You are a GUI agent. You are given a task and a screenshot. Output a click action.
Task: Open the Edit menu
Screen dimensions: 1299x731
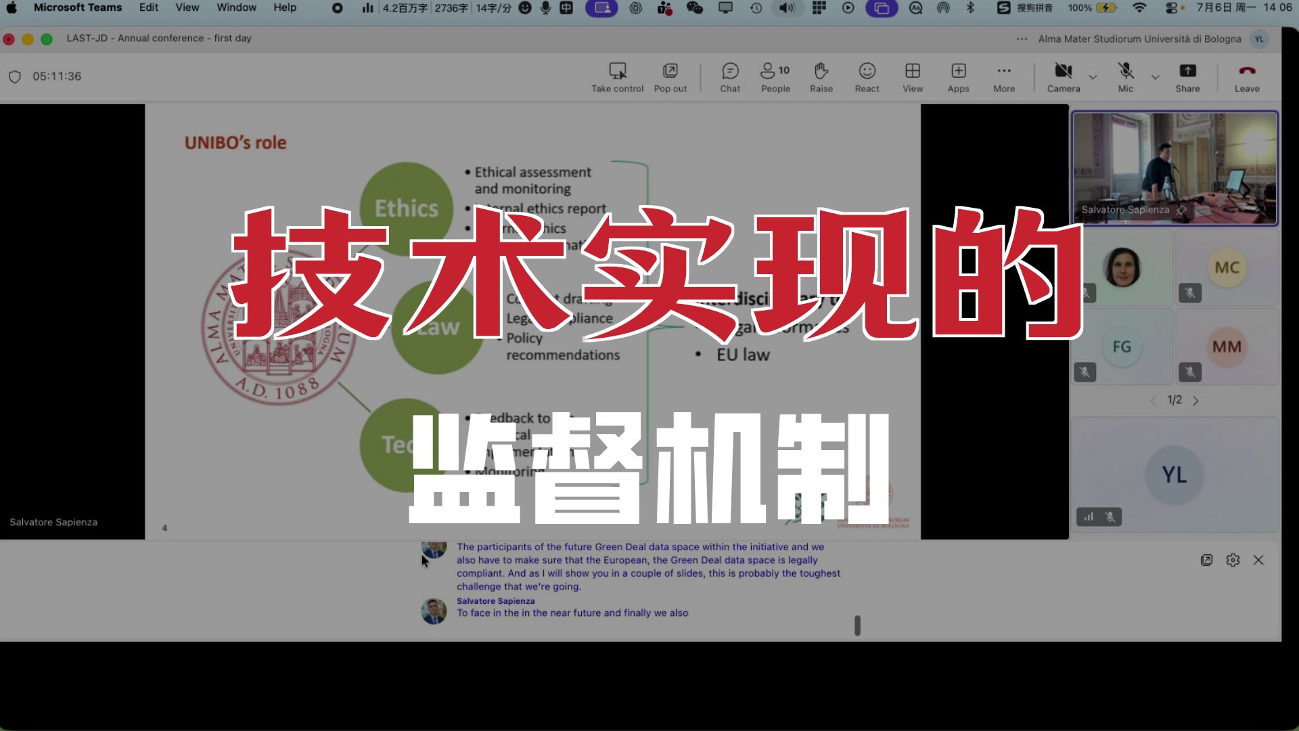(149, 7)
